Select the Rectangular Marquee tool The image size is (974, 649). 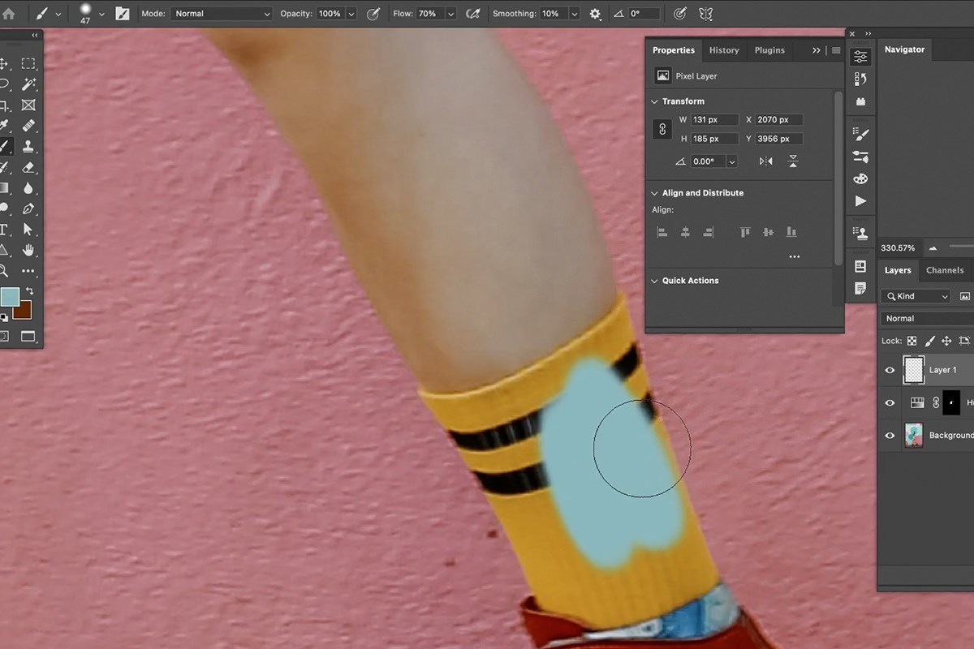tap(28, 63)
